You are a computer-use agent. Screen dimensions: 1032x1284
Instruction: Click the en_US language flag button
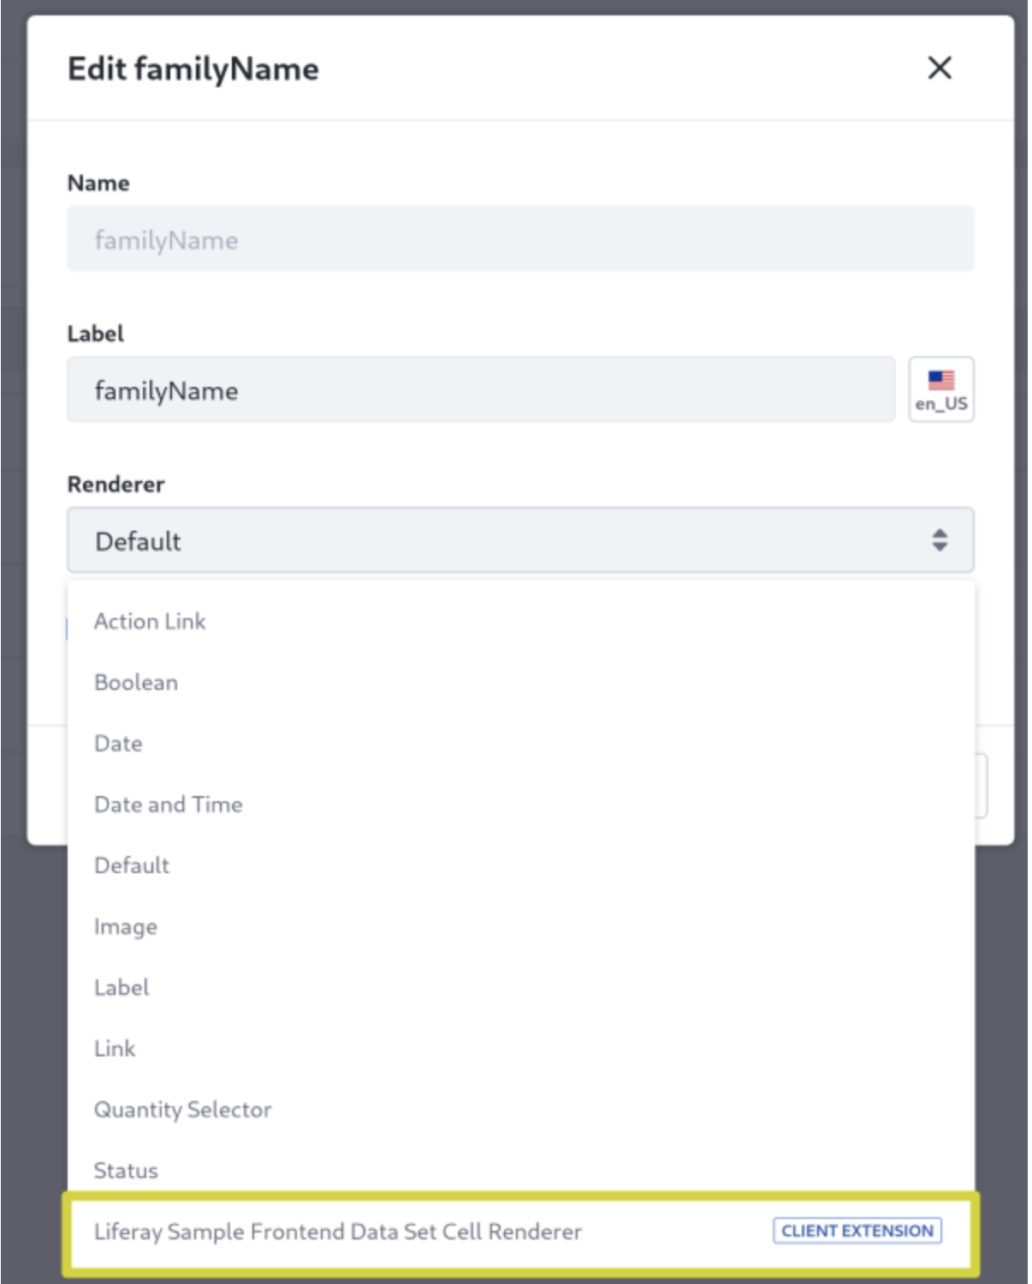940,389
